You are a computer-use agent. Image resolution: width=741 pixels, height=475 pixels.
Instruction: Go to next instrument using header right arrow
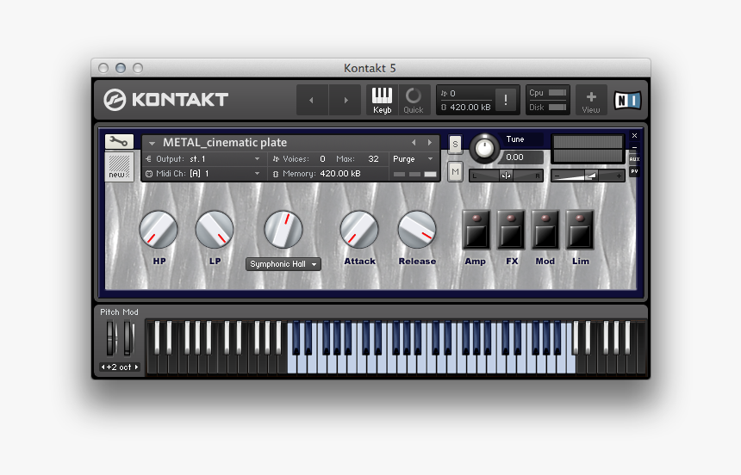point(346,100)
